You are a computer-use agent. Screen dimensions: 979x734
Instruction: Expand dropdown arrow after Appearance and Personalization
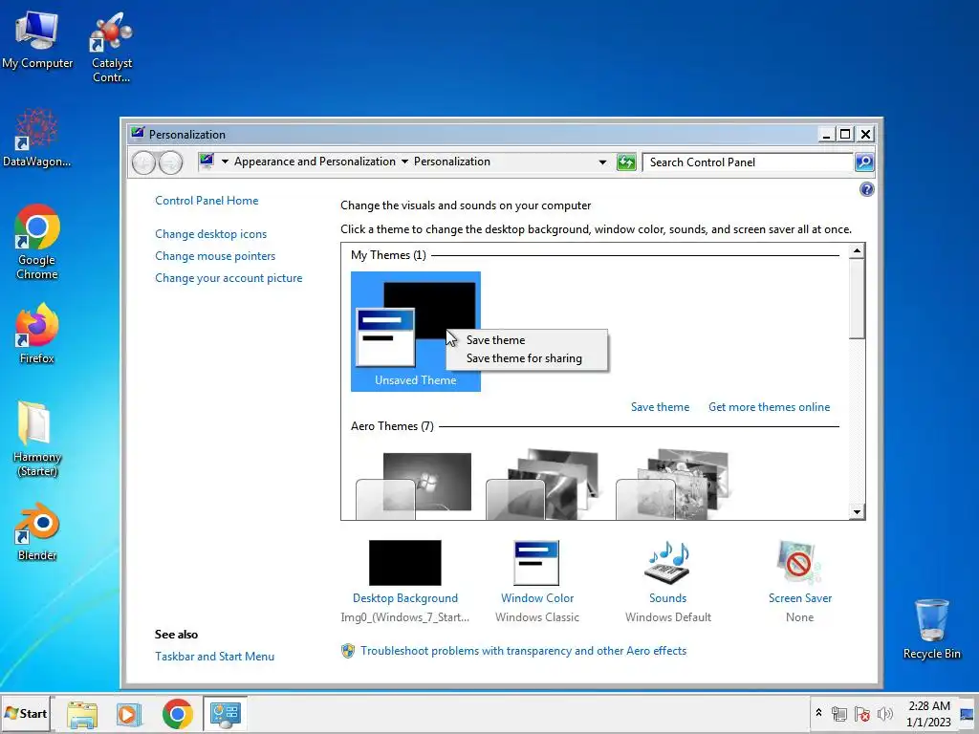(404, 162)
